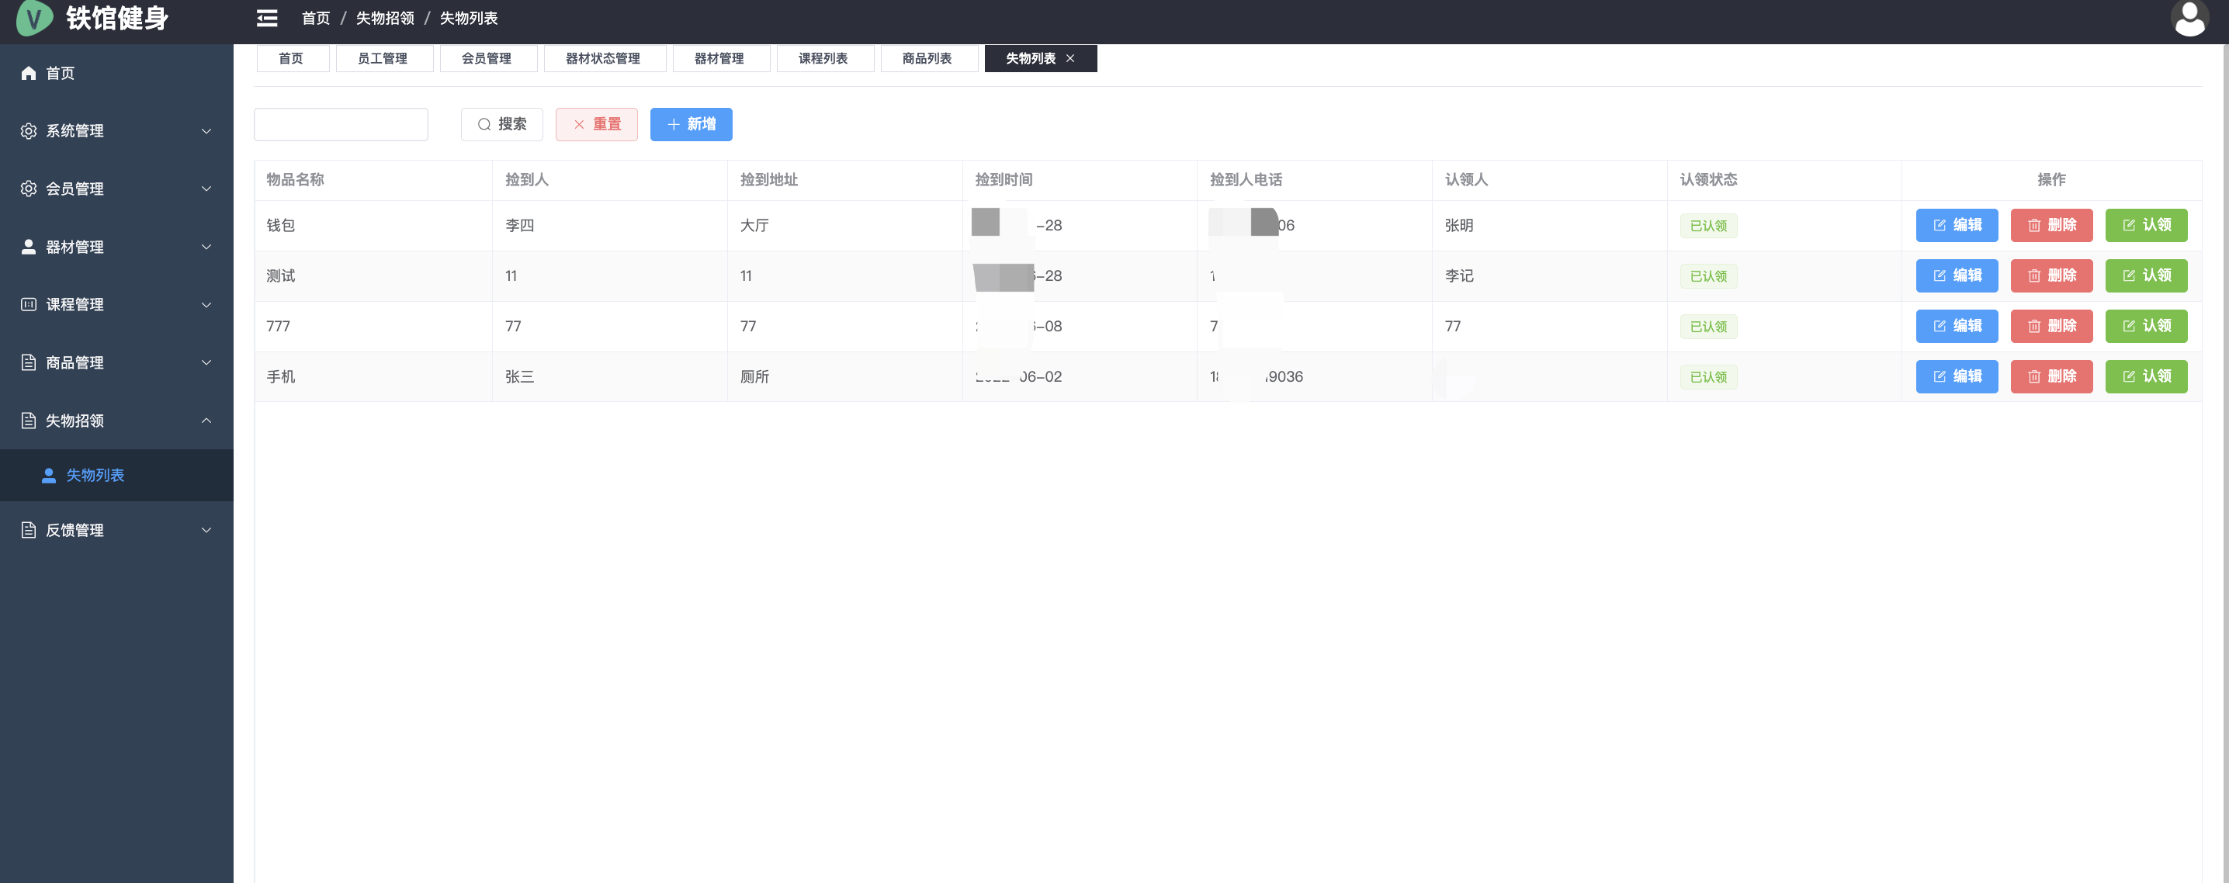Screen dimensions: 2229x883
Task: Click the 铁馆健身 green logo icon
Action: point(35,17)
